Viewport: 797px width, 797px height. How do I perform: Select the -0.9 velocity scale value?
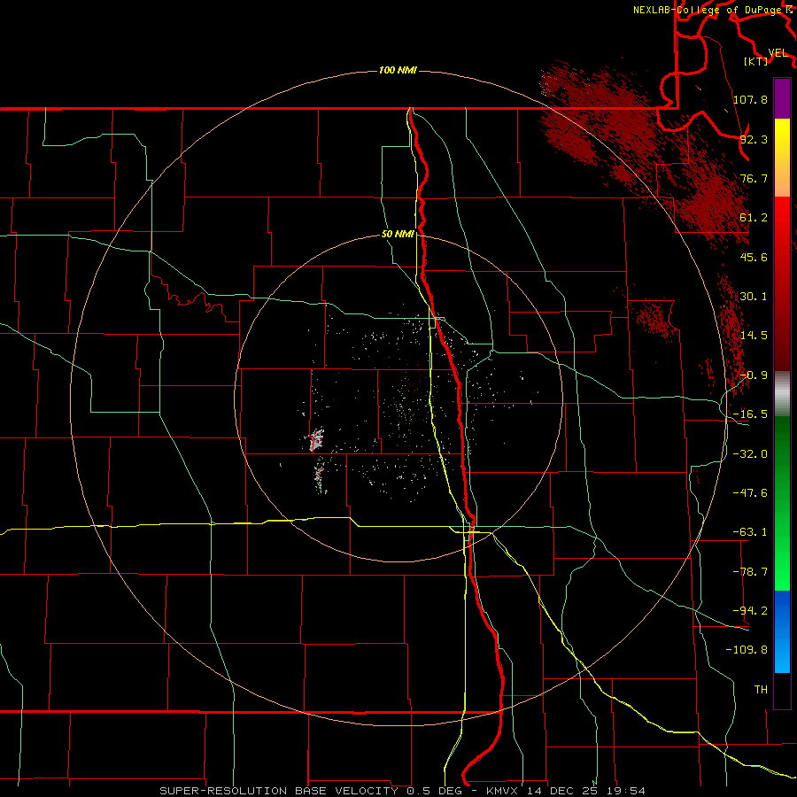(x=754, y=375)
